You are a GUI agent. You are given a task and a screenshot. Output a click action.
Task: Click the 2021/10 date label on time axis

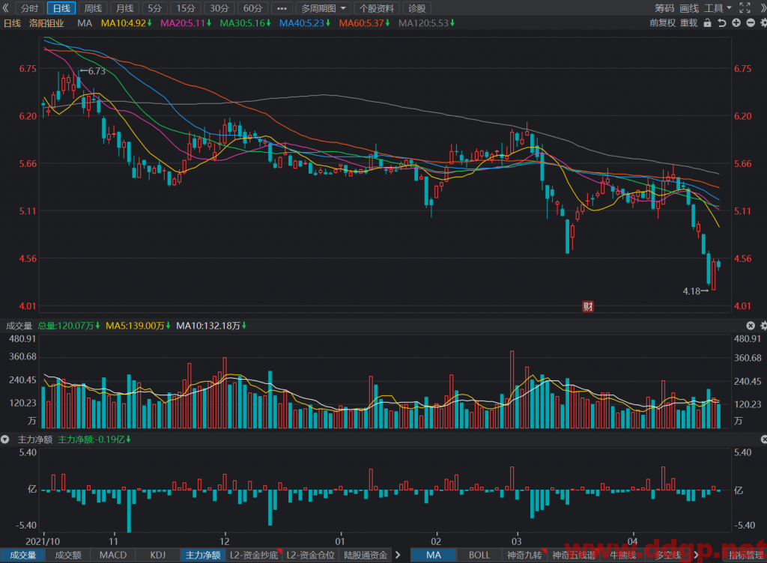pyautogui.click(x=43, y=541)
